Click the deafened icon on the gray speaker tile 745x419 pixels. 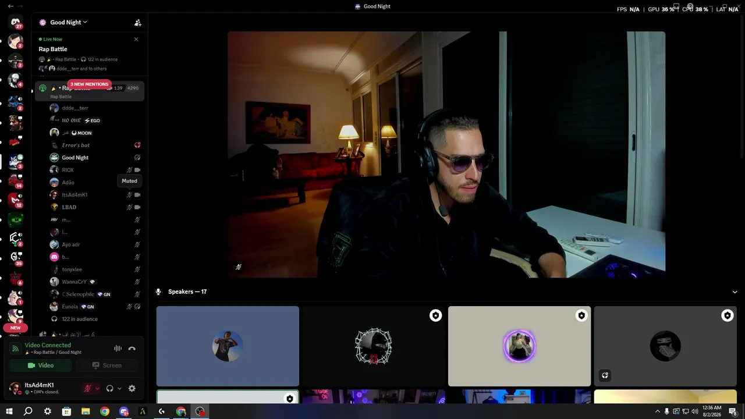605,375
